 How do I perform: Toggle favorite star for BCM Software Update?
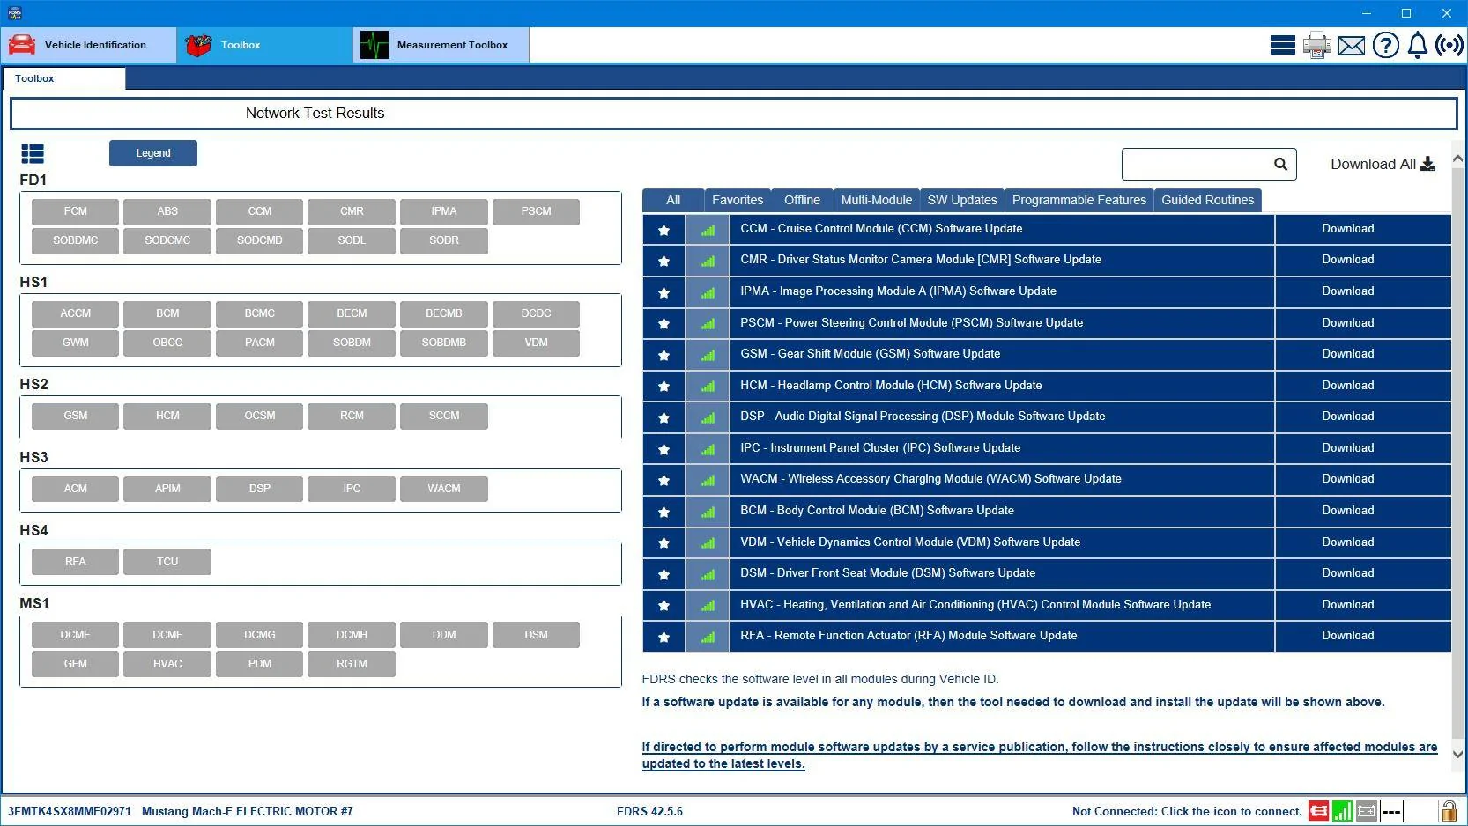(x=664, y=512)
